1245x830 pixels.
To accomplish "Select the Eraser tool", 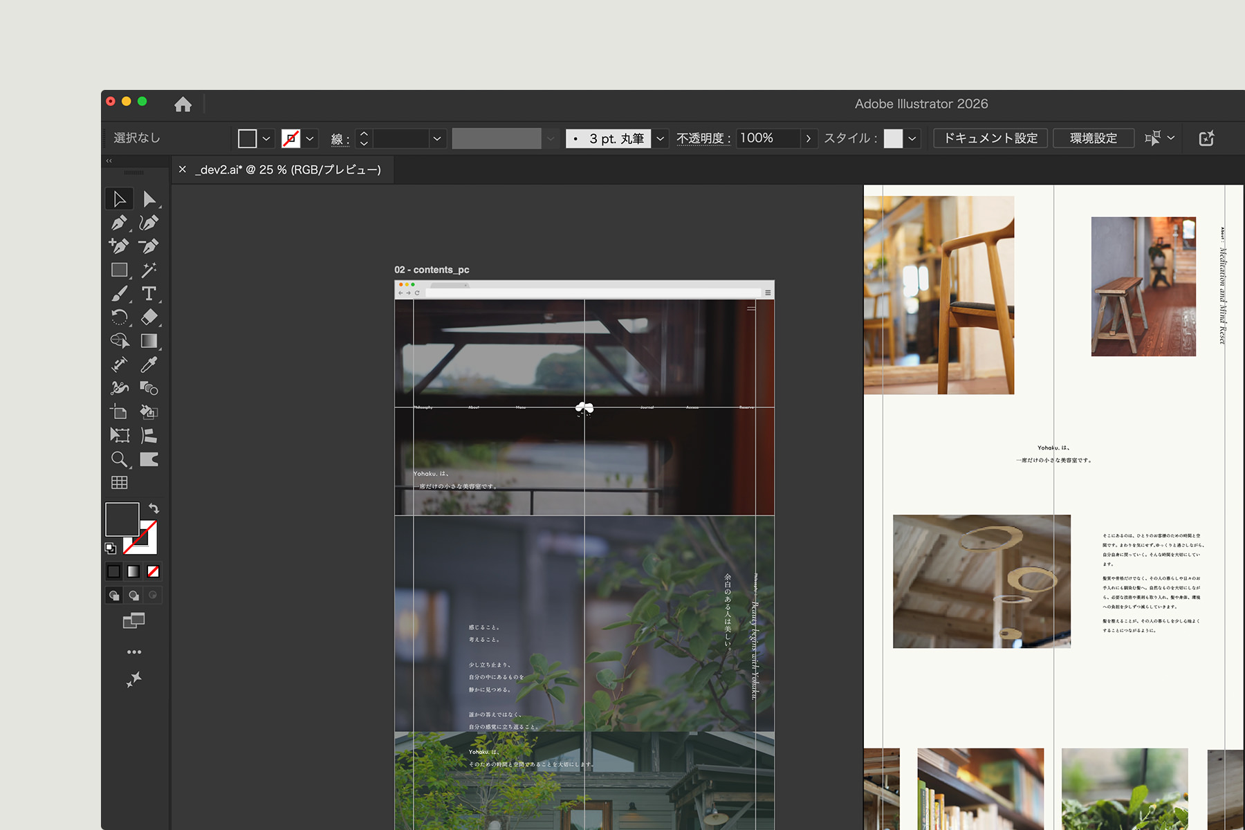I will (149, 317).
